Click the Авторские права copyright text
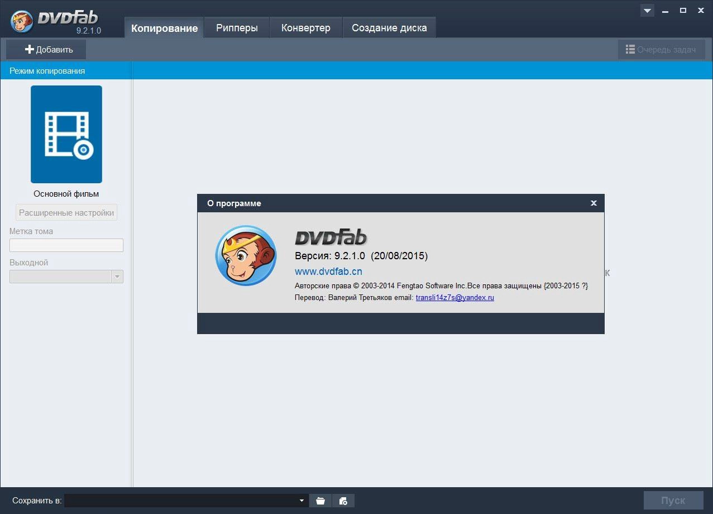The image size is (713, 514). pos(441,286)
